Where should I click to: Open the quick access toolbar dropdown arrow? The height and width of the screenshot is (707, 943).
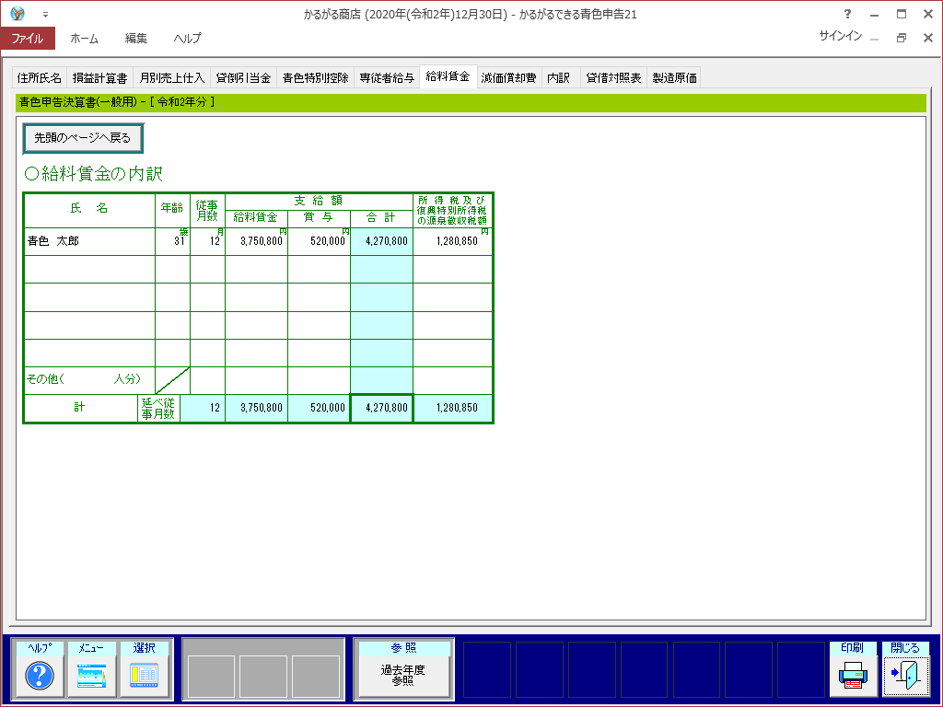click(45, 15)
